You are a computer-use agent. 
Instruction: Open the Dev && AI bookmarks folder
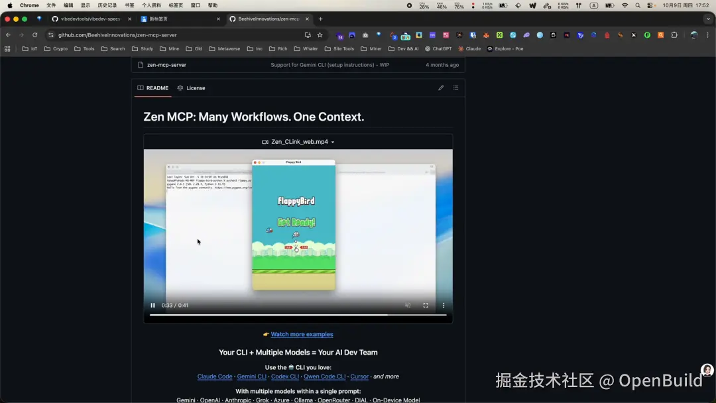[x=404, y=49]
